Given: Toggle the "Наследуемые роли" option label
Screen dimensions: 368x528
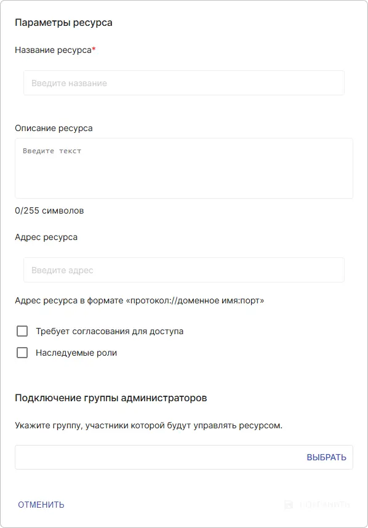Looking at the screenshot, I should pos(74,353).
